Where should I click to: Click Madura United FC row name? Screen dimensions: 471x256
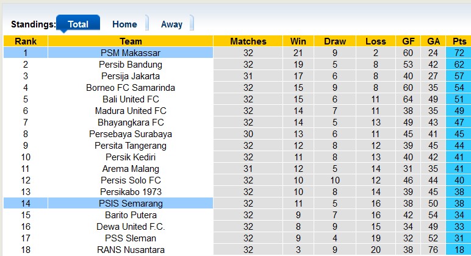[x=131, y=111]
